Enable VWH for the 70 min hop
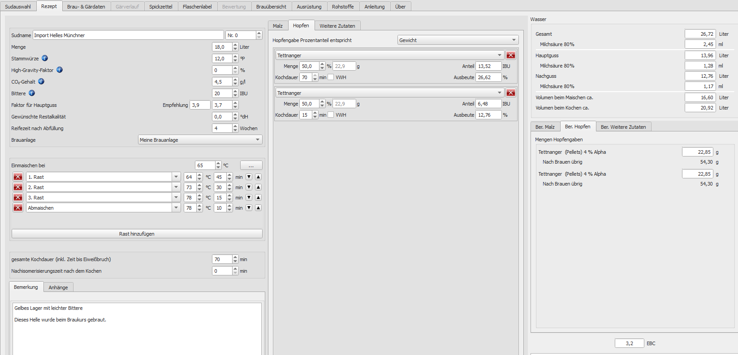 pos(331,77)
